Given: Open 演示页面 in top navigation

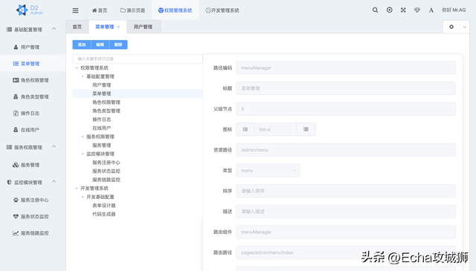Looking at the screenshot, I should 132,10.
